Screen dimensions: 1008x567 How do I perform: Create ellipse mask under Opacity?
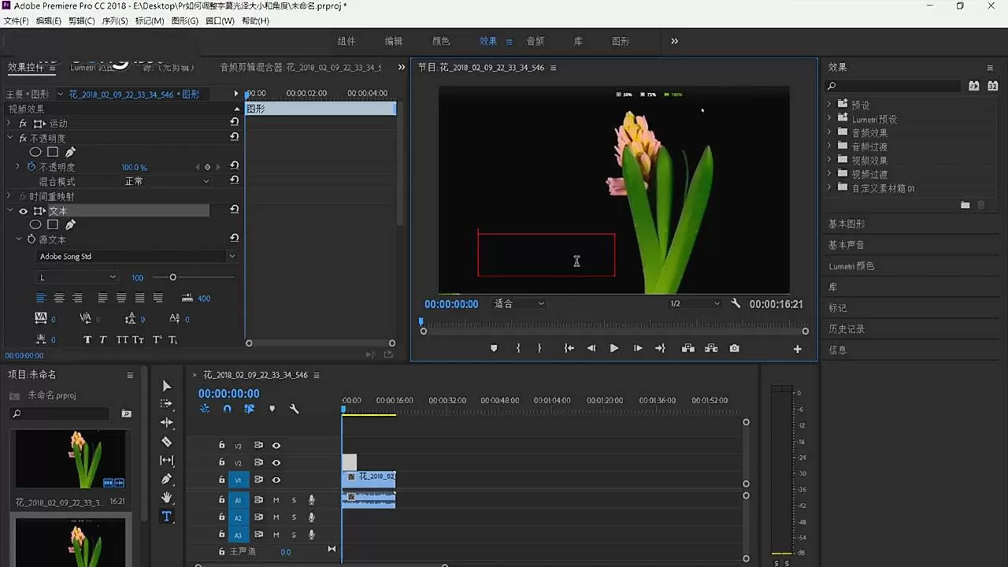[x=35, y=152]
